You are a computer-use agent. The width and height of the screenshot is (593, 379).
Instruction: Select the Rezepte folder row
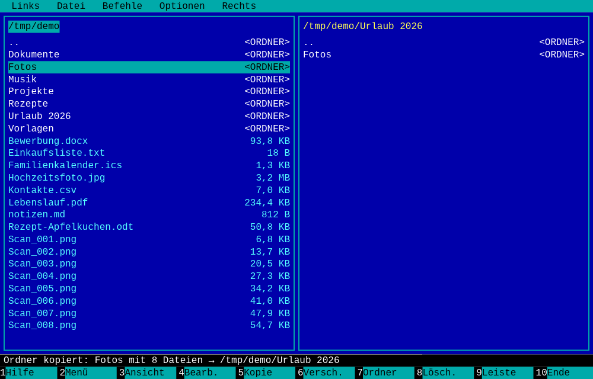[149, 104]
